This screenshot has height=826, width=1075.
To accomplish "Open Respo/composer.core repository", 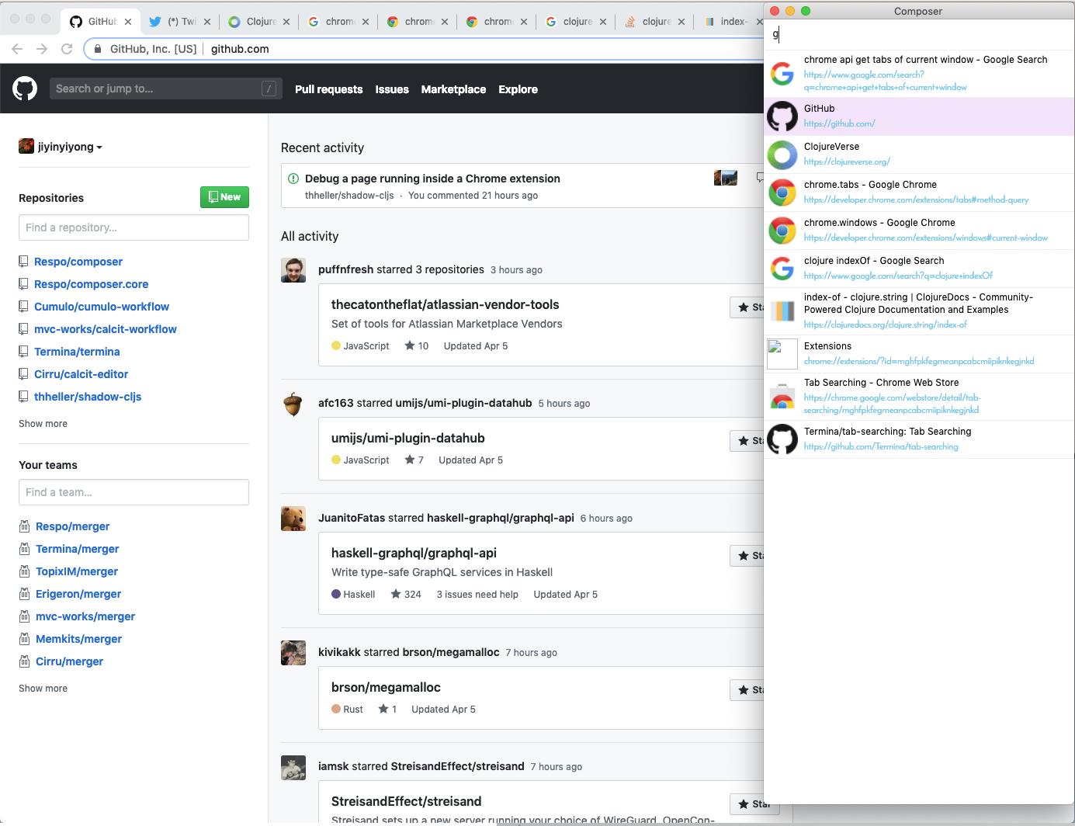I will tap(91, 284).
